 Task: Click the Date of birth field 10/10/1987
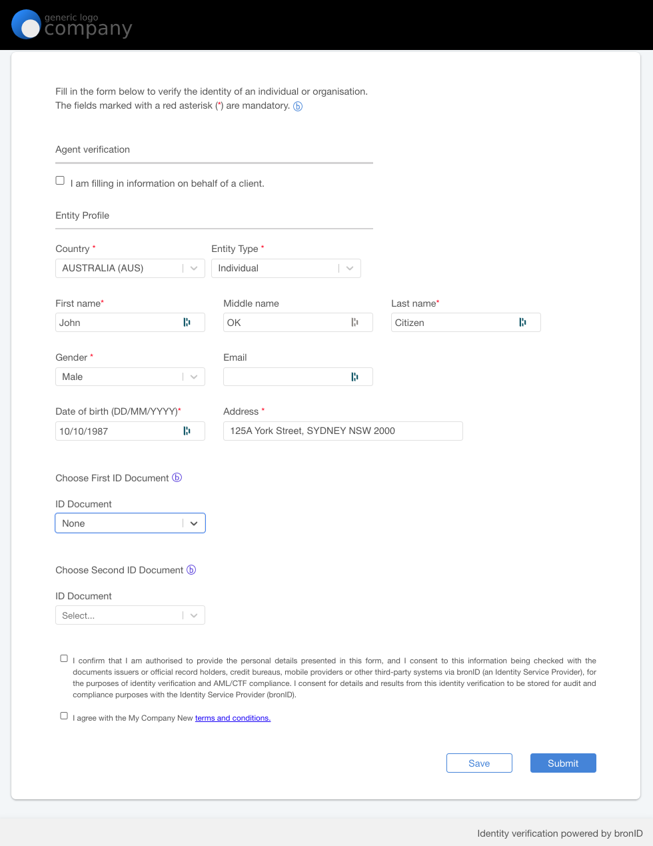click(x=130, y=431)
